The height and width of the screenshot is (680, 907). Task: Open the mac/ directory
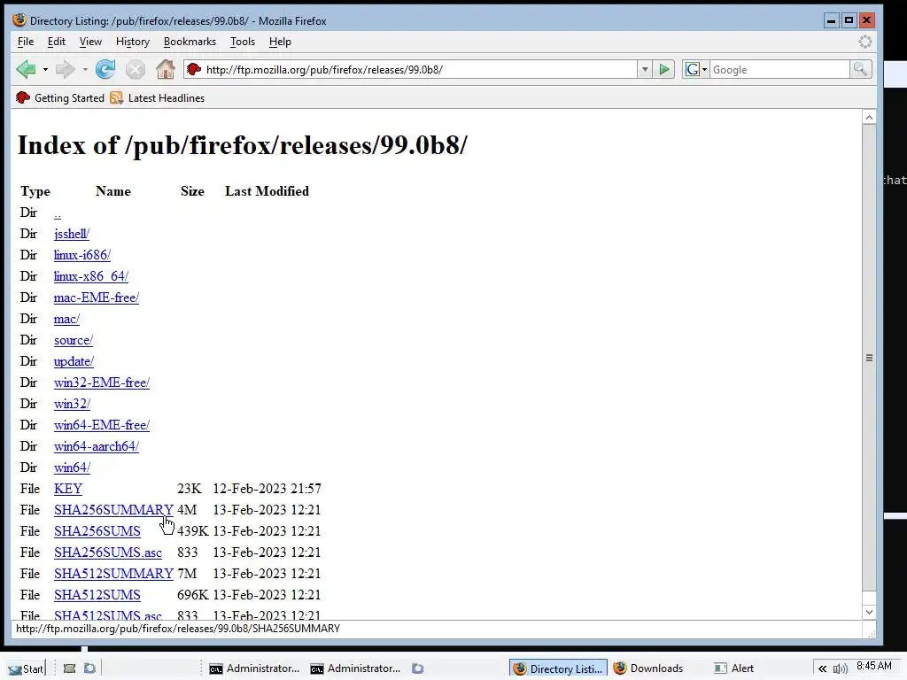(66, 319)
